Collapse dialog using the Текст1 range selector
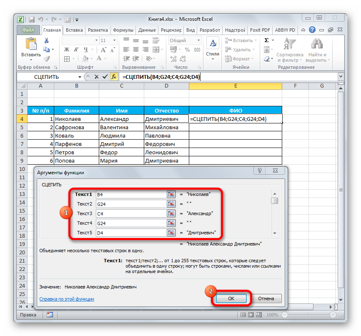The width and height of the screenshot is (361, 336). tap(171, 194)
